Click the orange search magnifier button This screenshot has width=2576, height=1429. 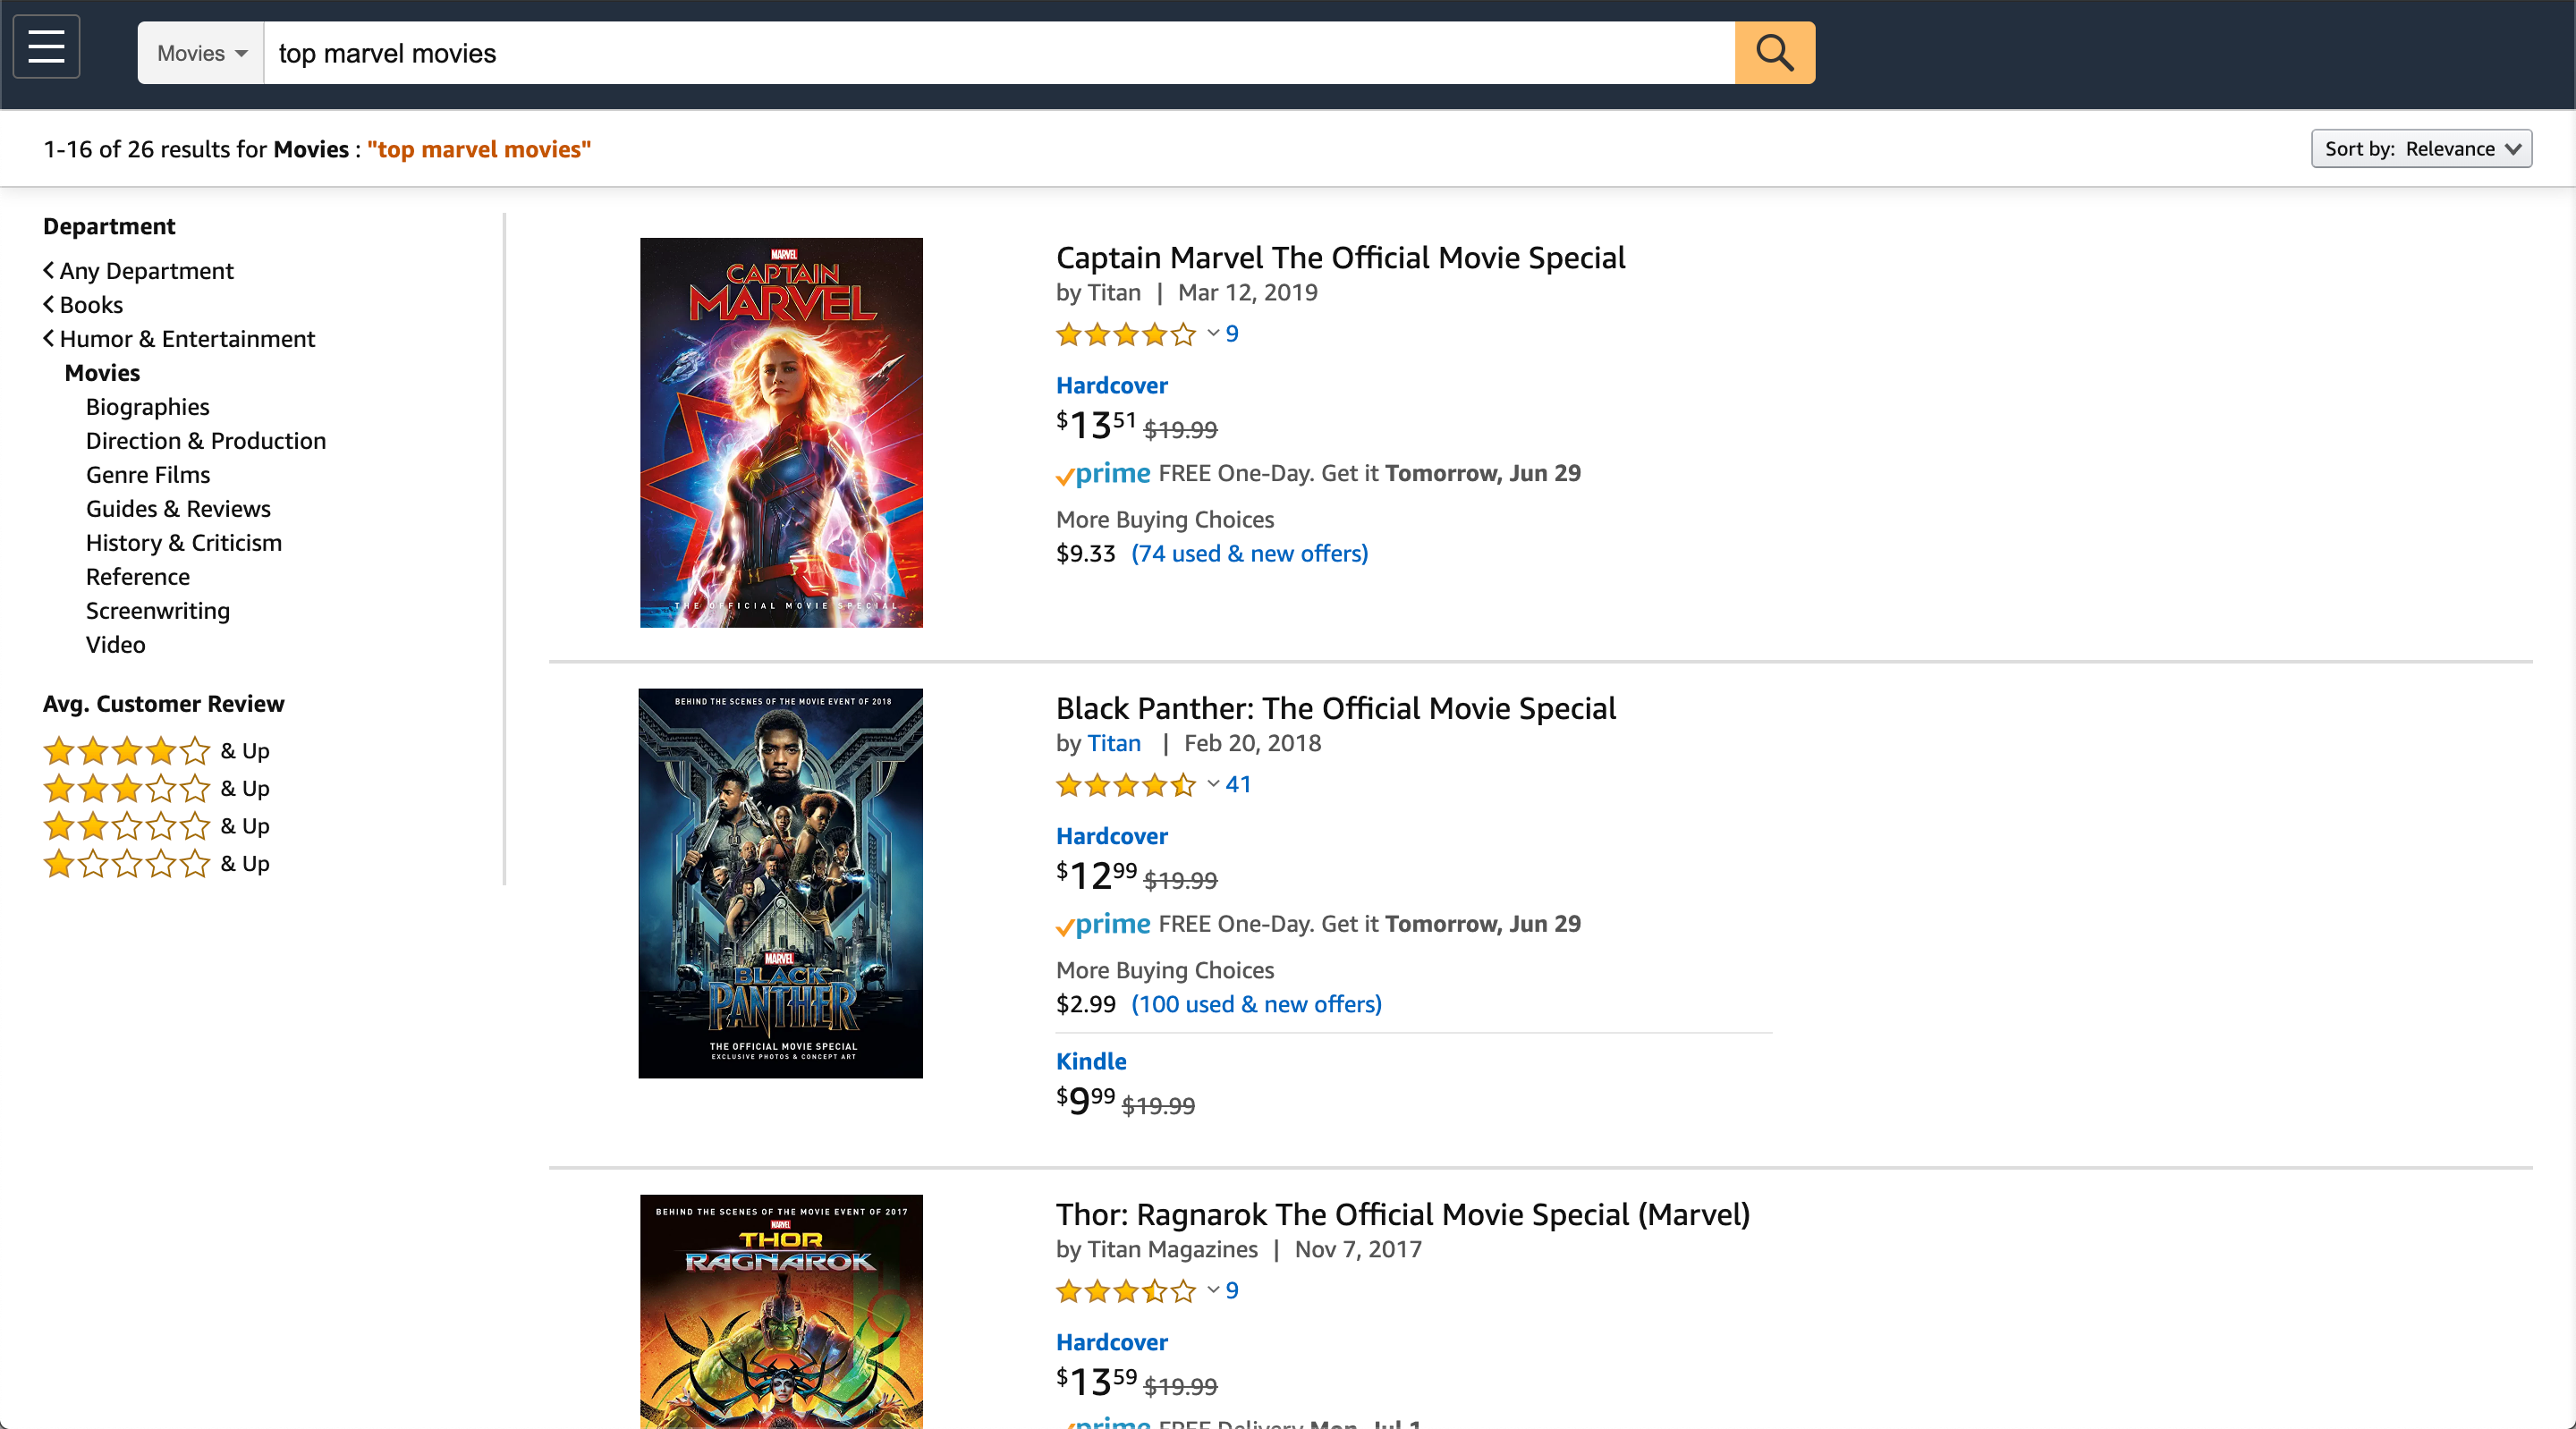click(1774, 53)
